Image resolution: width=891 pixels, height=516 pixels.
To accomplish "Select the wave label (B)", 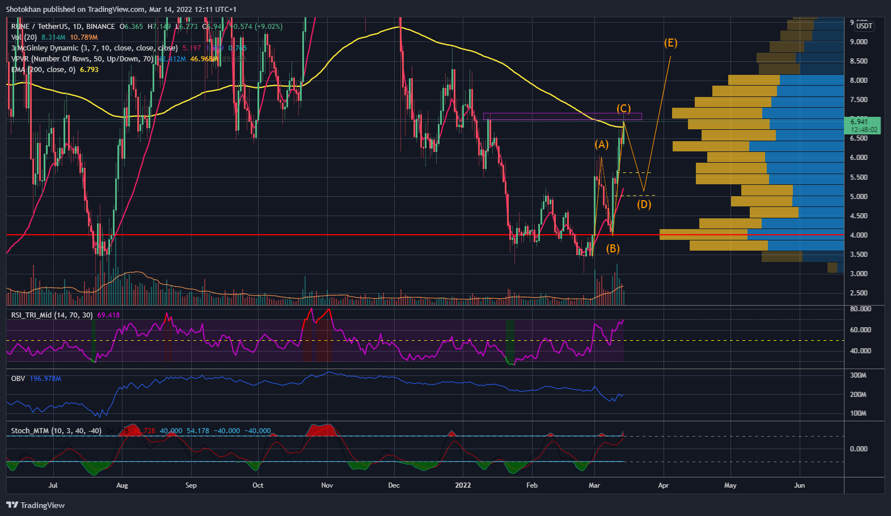I will (x=613, y=248).
